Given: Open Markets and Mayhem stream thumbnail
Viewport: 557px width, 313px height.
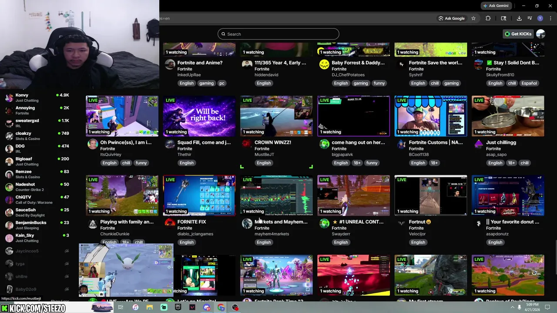Looking at the screenshot, I should (276, 196).
